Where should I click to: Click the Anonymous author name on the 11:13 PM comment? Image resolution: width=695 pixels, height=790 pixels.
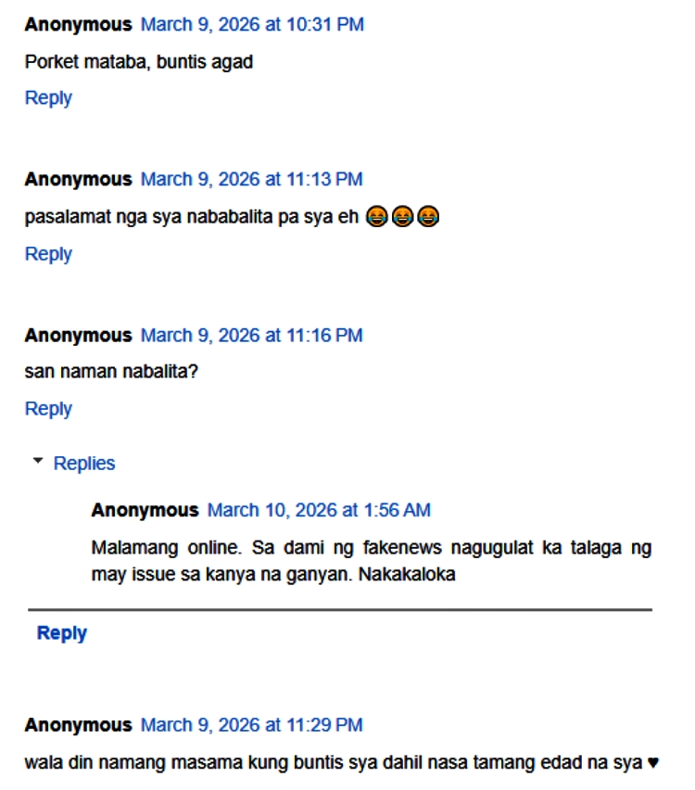[79, 179]
